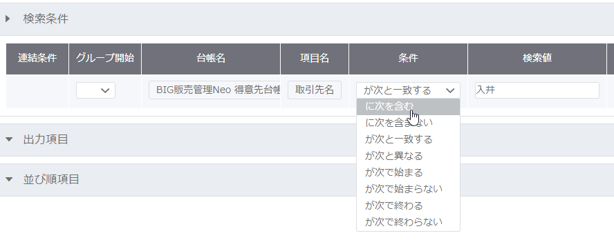Click the 連結条件 column header

(37, 59)
